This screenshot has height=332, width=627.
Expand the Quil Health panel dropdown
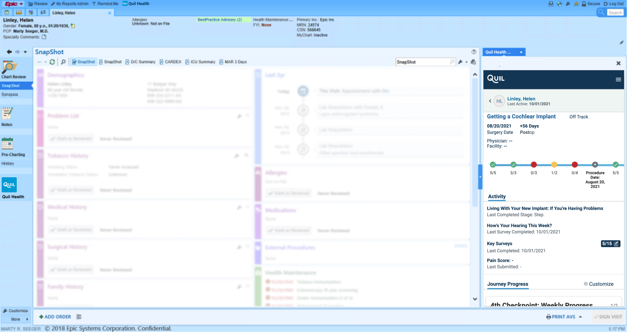click(x=521, y=52)
